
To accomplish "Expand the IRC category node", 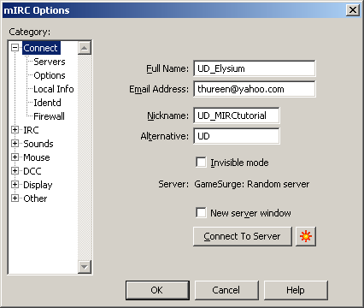I will tap(15, 130).
